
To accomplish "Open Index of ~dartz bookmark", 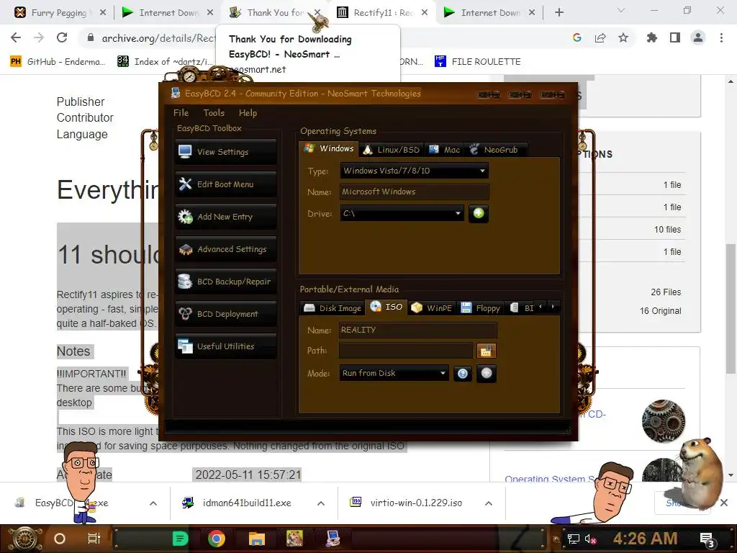I will (165, 62).
